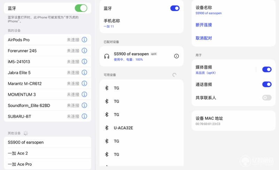Pair with 一加 Ace 2
Viewport: 279px width, 170px height.
[x=47, y=153]
